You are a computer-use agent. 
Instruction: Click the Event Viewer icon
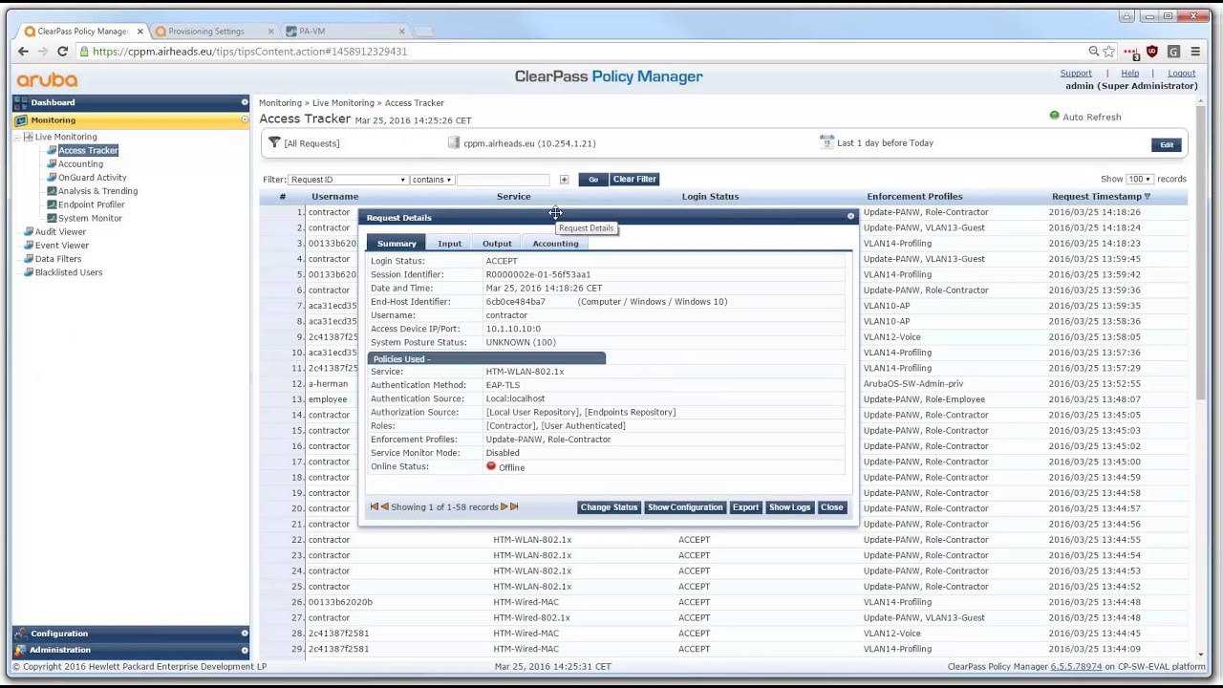click(29, 246)
